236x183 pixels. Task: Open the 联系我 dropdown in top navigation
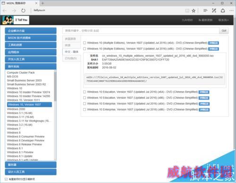(x=223, y=20)
